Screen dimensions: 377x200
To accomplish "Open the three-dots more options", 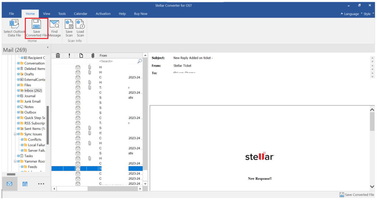I will [41, 184].
